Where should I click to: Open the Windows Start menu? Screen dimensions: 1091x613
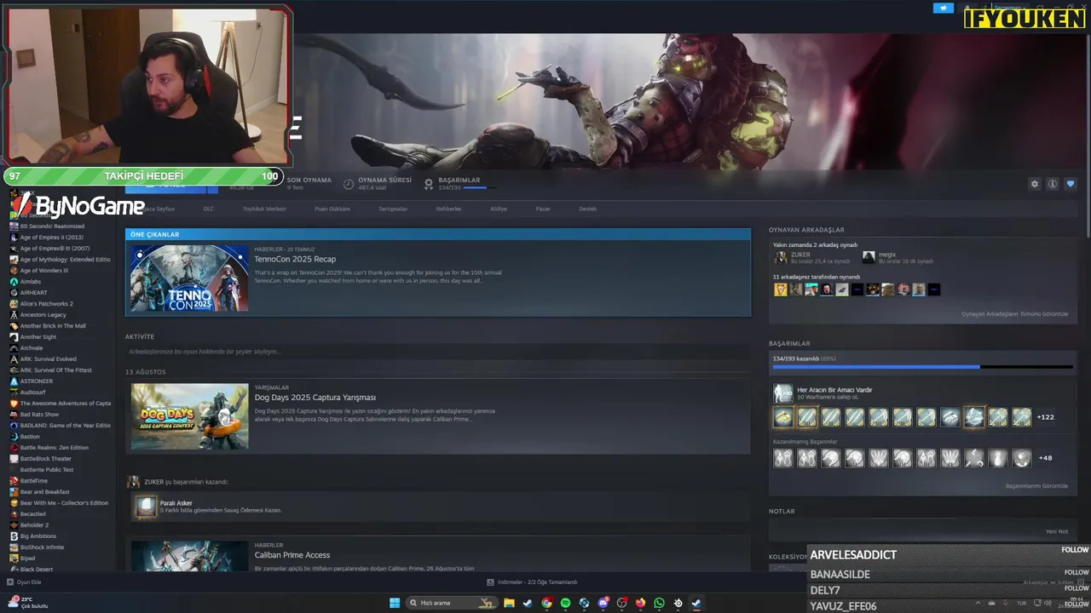pos(395,603)
